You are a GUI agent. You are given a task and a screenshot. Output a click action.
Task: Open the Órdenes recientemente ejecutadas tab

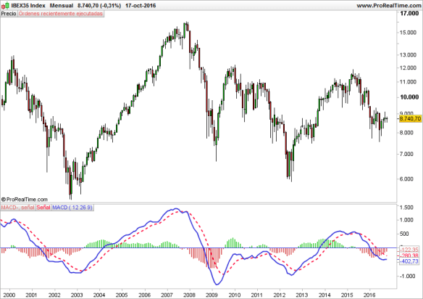[61, 14]
